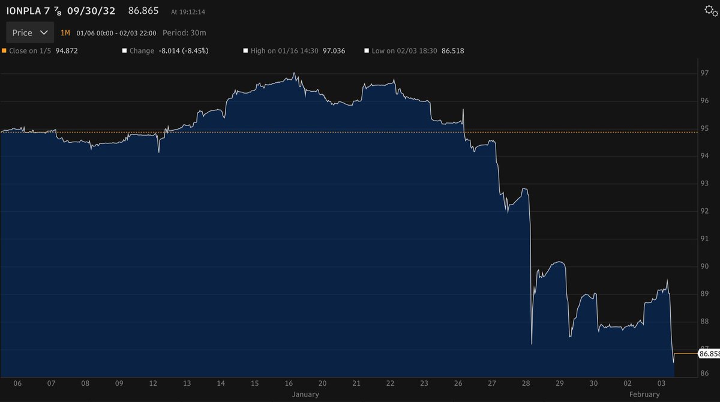This screenshot has width=720, height=402.
Task: Click the 21 date axis label
Action: tap(356, 383)
